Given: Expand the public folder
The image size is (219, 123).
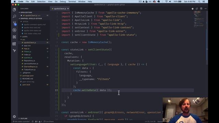Looking at the screenshot, I should (x=25, y=37).
